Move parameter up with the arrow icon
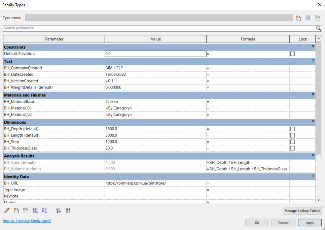The image size is (325, 230). click(x=35, y=210)
